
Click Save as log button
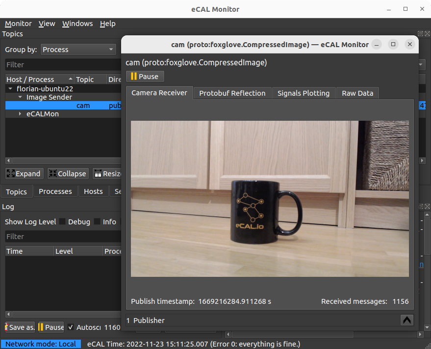pyautogui.click(x=20, y=327)
